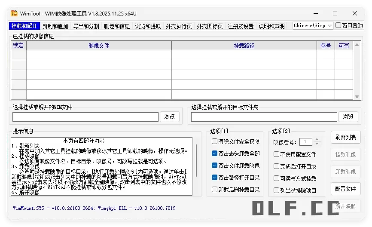Click the 映像文件 column header
Screen dimensions: 372x227
pos(99,45)
